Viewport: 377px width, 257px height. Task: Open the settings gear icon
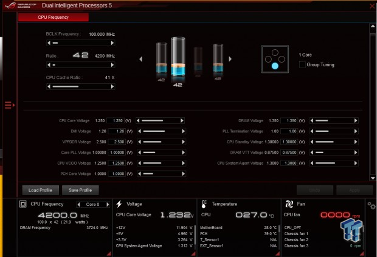pyautogui.click(x=372, y=205)
